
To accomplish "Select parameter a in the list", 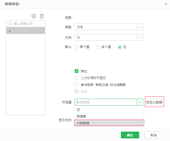I will pyautogui.click(x=26, y=31).
